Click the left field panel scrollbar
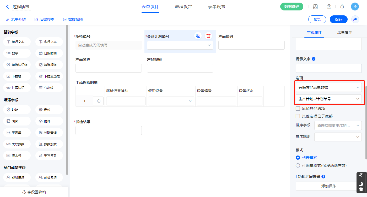Image resolution: width=367 pixels, height=197 pixels. pos(67,99)
